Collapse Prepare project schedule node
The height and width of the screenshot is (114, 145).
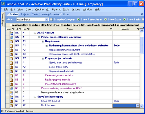coord(43,59)
